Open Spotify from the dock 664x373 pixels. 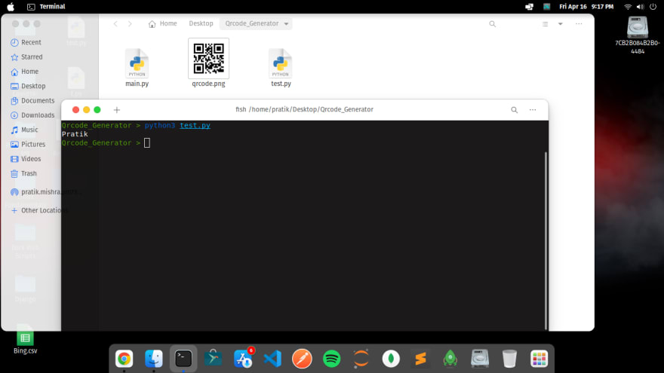coord(331,359)
